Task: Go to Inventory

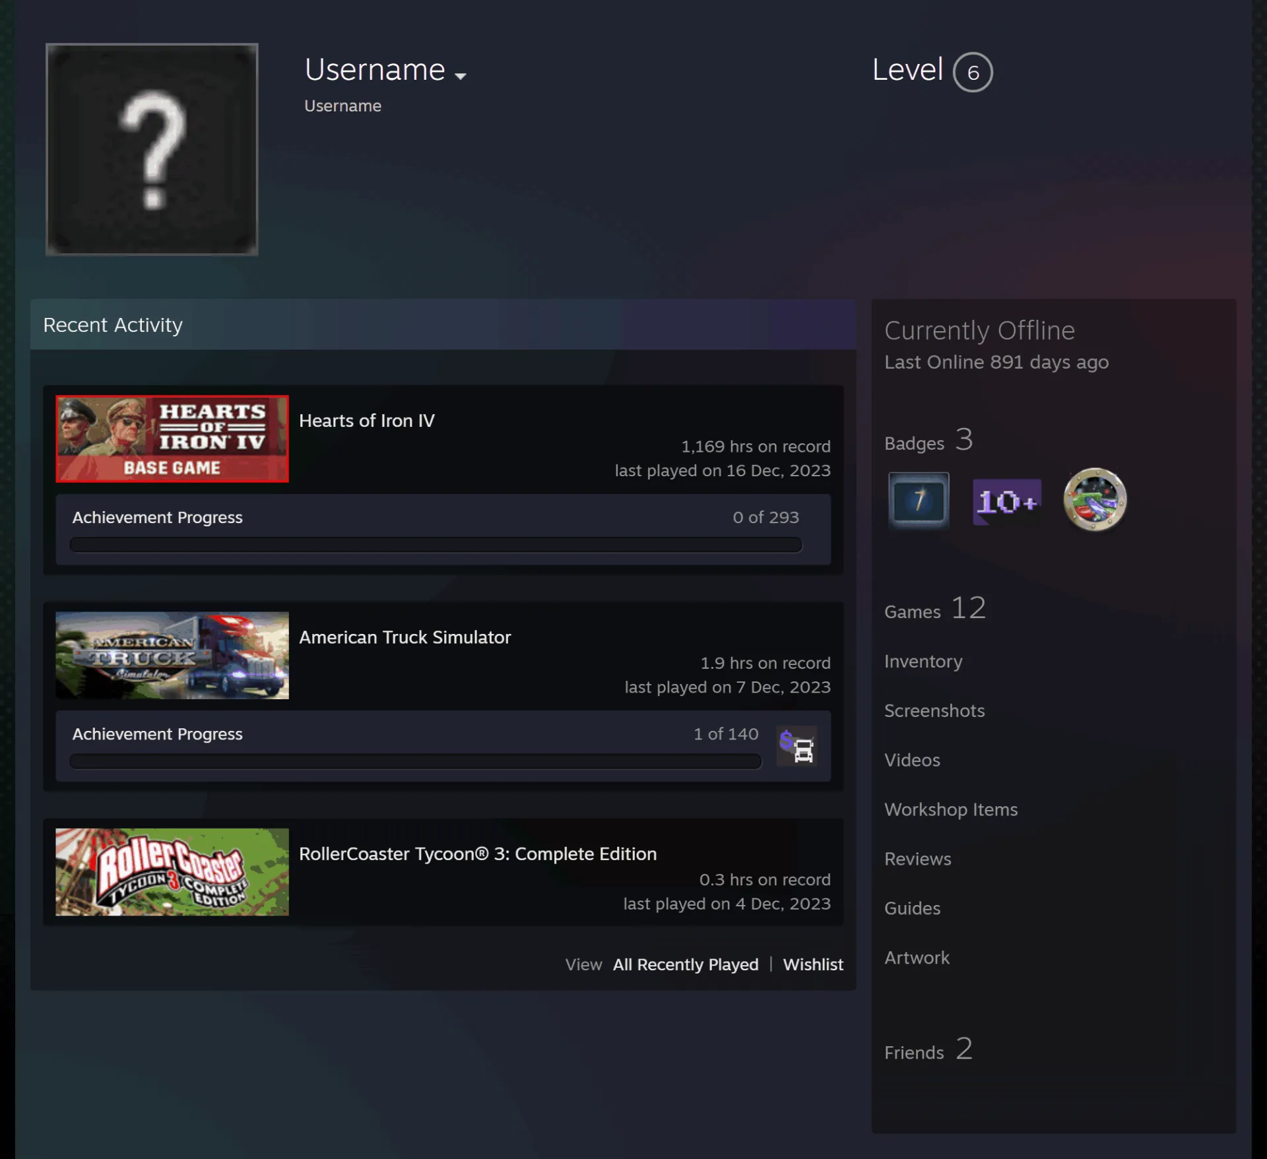Action: (x=923, y=661)
